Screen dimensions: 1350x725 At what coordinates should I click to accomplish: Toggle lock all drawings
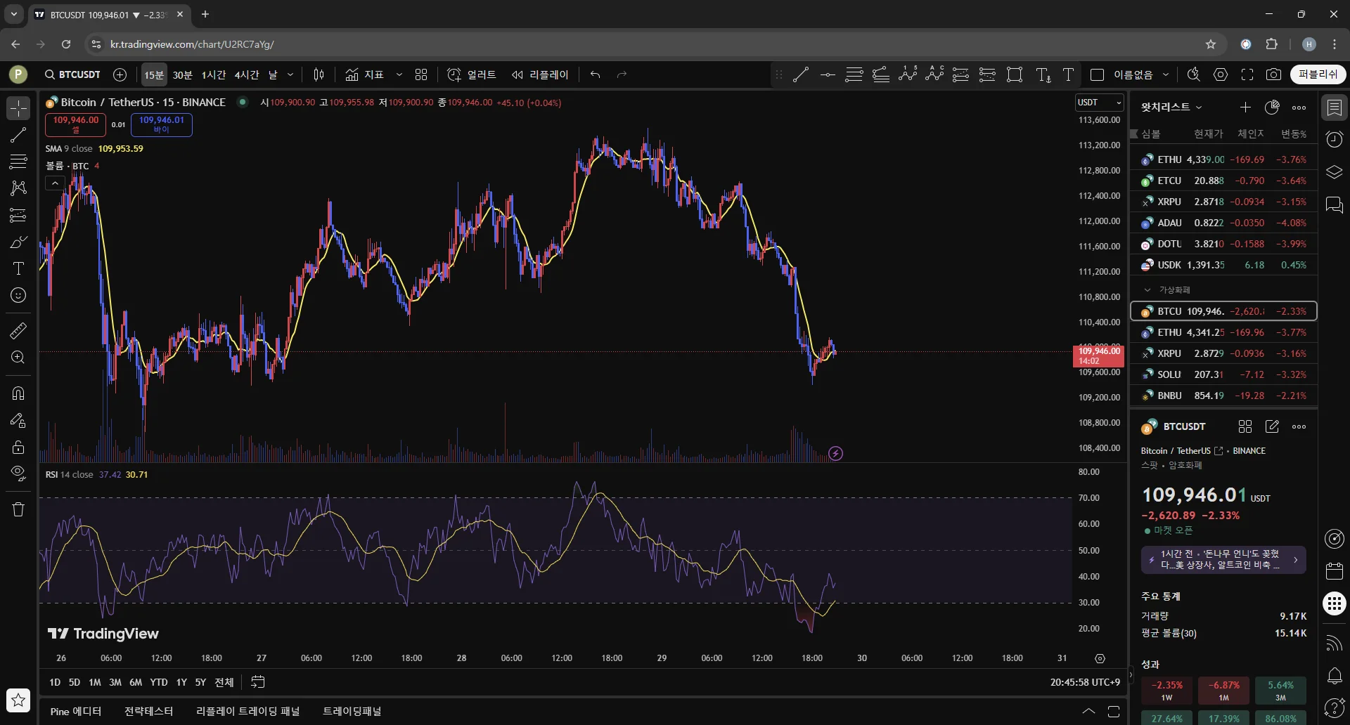18,448
